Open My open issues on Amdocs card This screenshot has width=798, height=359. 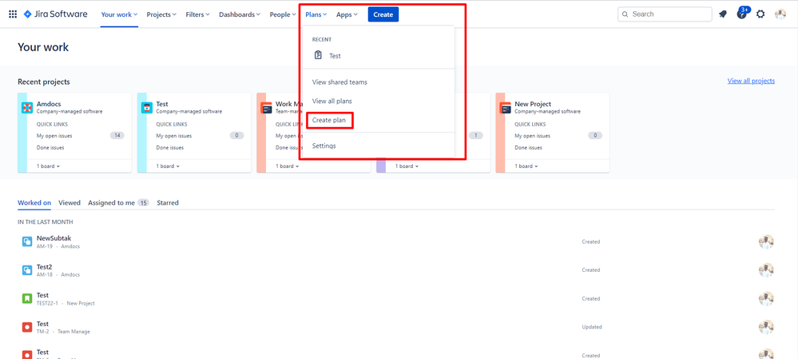pyautogui.click(x=54, y=135)
